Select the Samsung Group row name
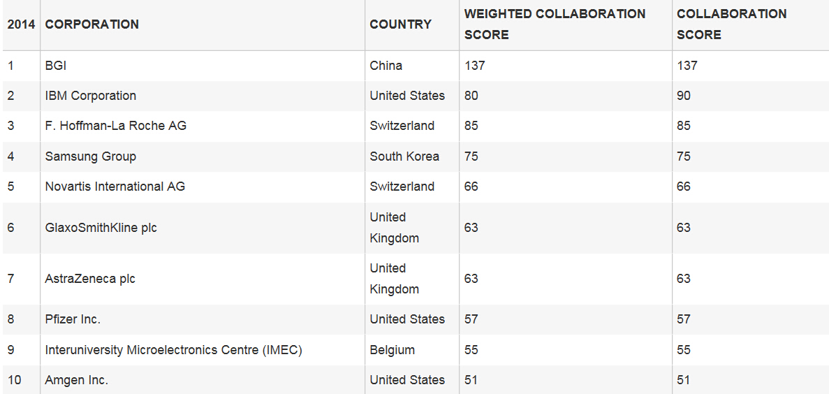829x394 pixels. click(91, 156)
